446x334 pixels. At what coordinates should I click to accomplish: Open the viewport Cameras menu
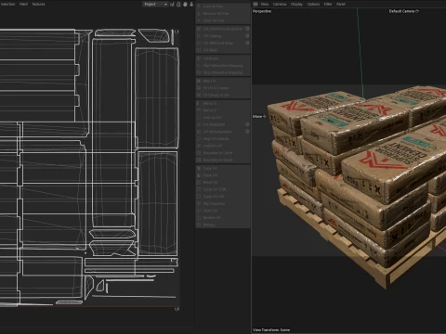click(x=280, y=4)
